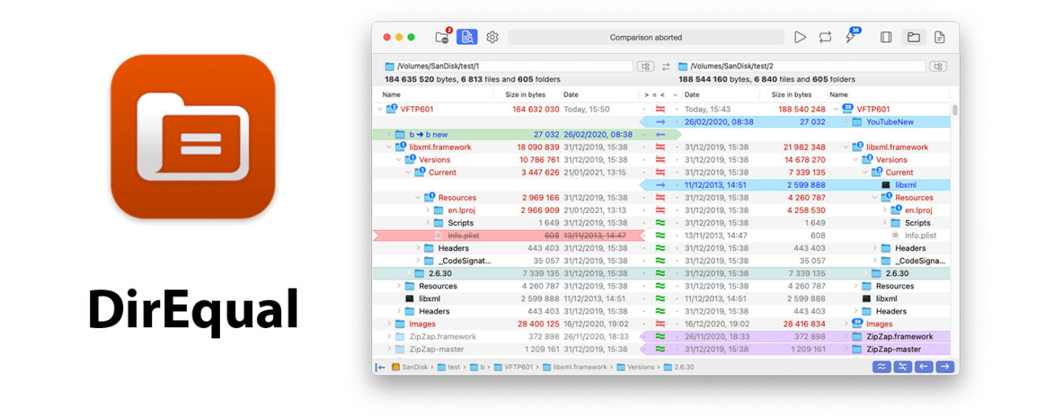This screenshot has width=1063, height=418.
Task: Select left Info.plist strikethrough row
Action: [x=508, y=236]
